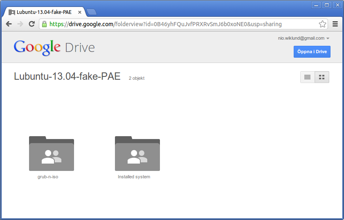
Task: Open a new browser tab
Action: click(x=91, y=12)
